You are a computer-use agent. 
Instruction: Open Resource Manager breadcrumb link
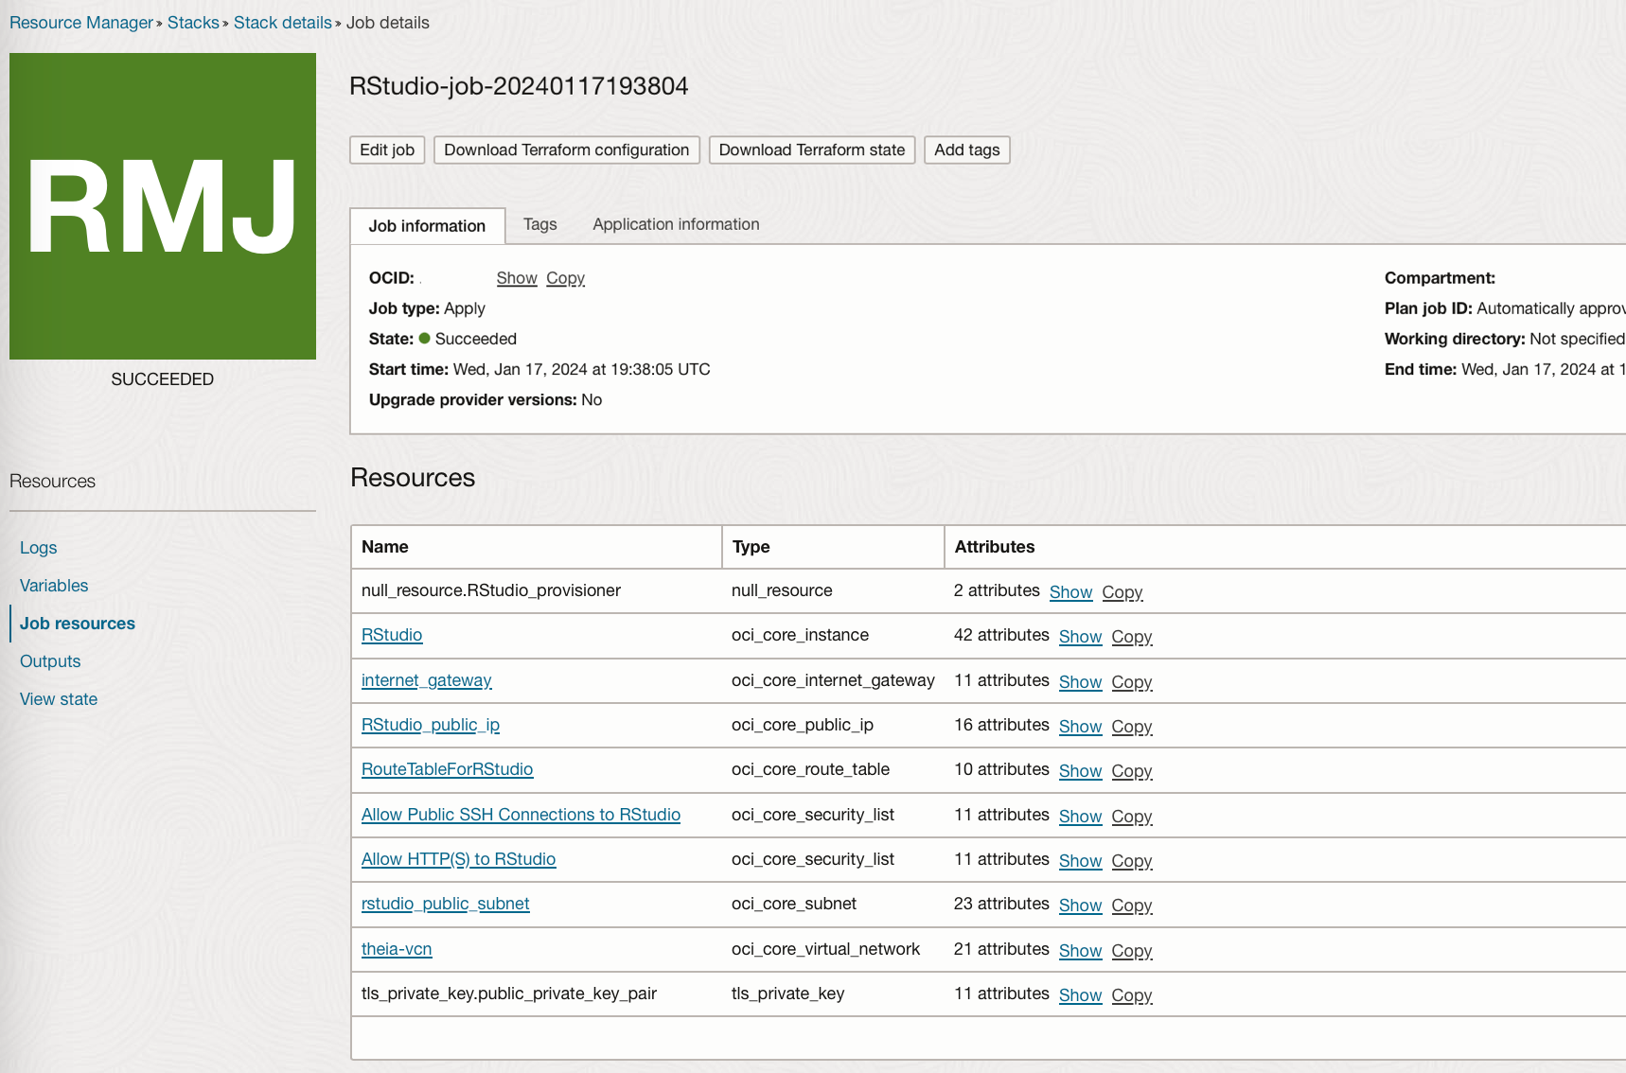point(81,23)
